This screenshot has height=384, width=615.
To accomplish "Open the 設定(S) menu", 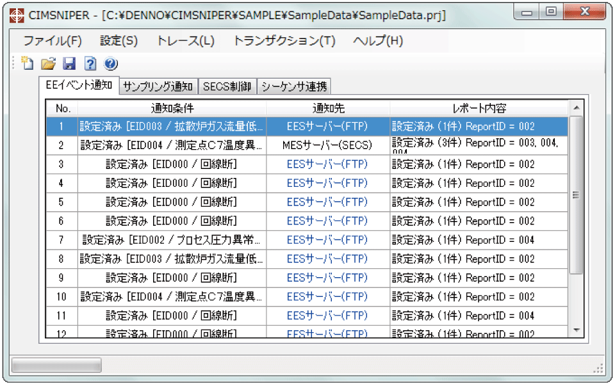I will pyautogui.click(x=119, y=41).
